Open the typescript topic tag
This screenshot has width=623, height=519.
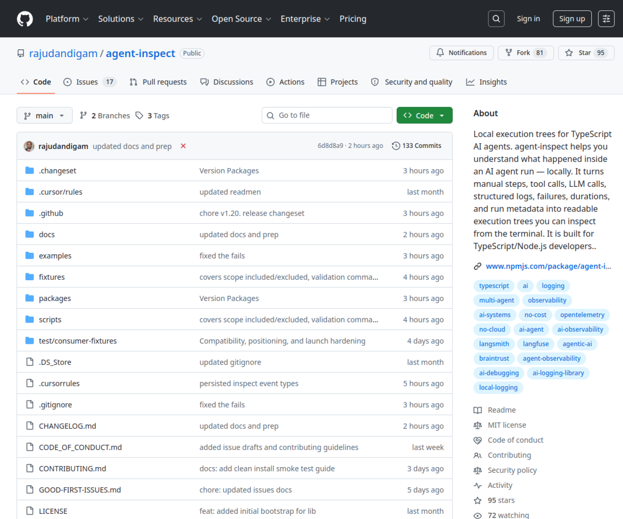[x=494, y=286]
